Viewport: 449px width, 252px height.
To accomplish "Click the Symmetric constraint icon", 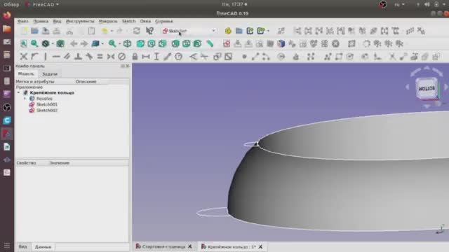I will (111, 56).
